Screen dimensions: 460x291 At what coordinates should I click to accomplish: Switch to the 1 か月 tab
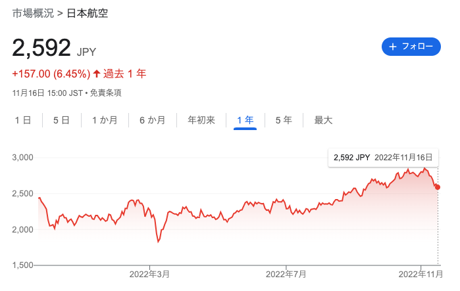tap(105, 120)
